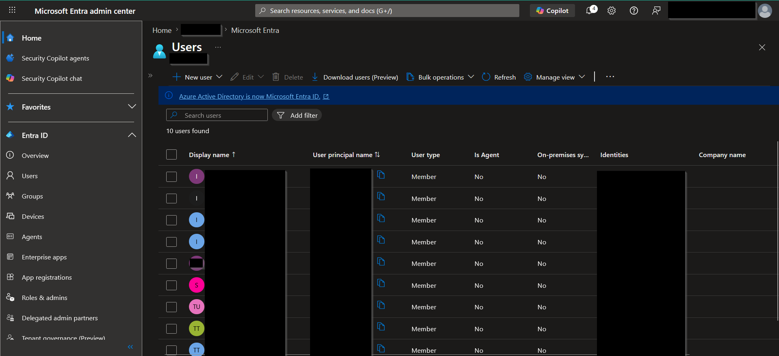Click the Microsoft Entra breadcrumb
The image size is (779, 356).
click(255, 30)
